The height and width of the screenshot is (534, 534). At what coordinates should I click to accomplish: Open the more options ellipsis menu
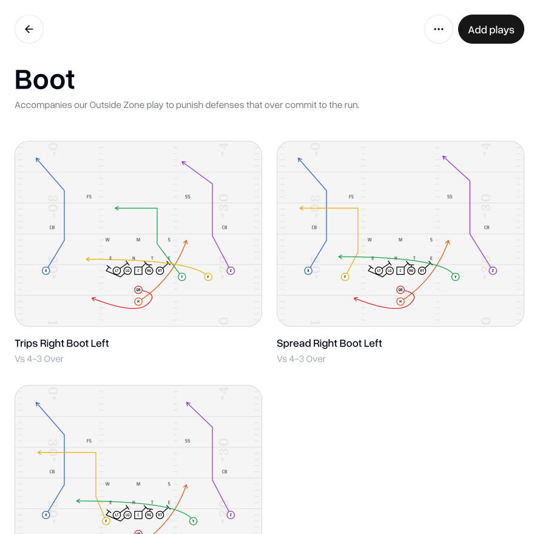pyautogui.click(x=439, y=29)
